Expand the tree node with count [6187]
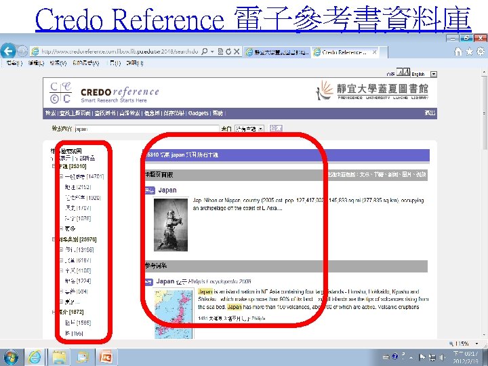This screenshot has height=366, width=488. tap(61, 260)
